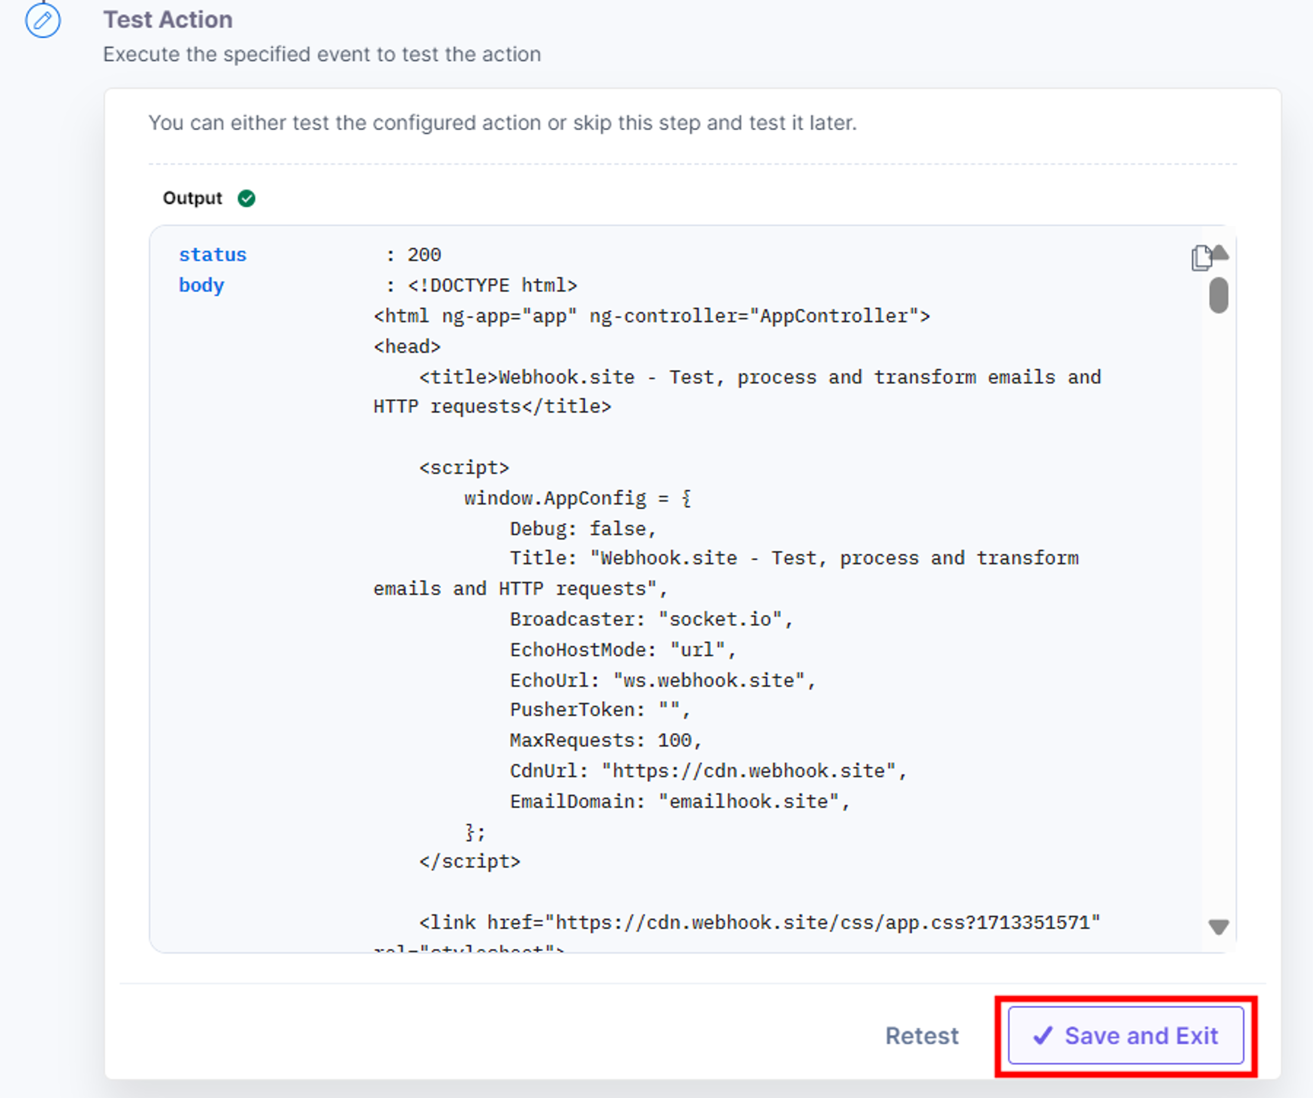Select the "body" key in output

(201, 285)
